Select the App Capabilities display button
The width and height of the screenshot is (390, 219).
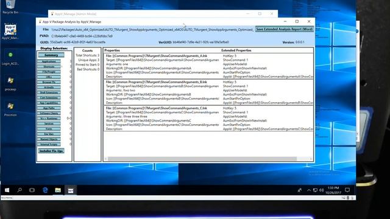pos(49,103)
